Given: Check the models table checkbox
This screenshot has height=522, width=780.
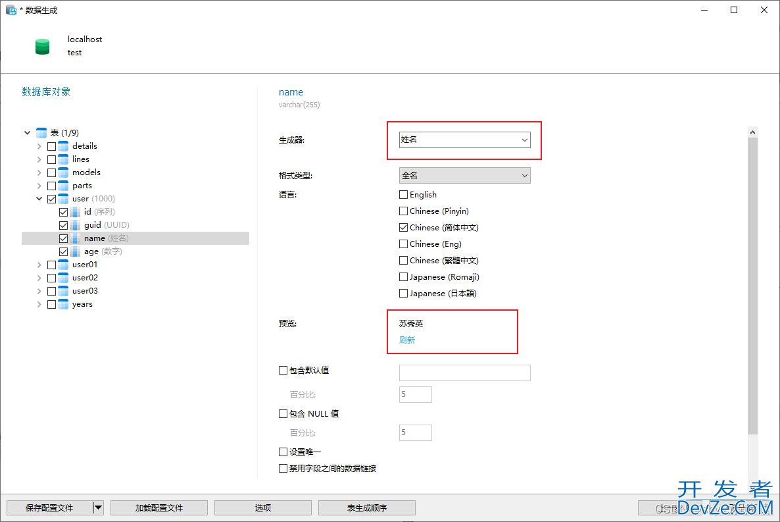Looking at the screenshot, I should [x=51, y=173].
